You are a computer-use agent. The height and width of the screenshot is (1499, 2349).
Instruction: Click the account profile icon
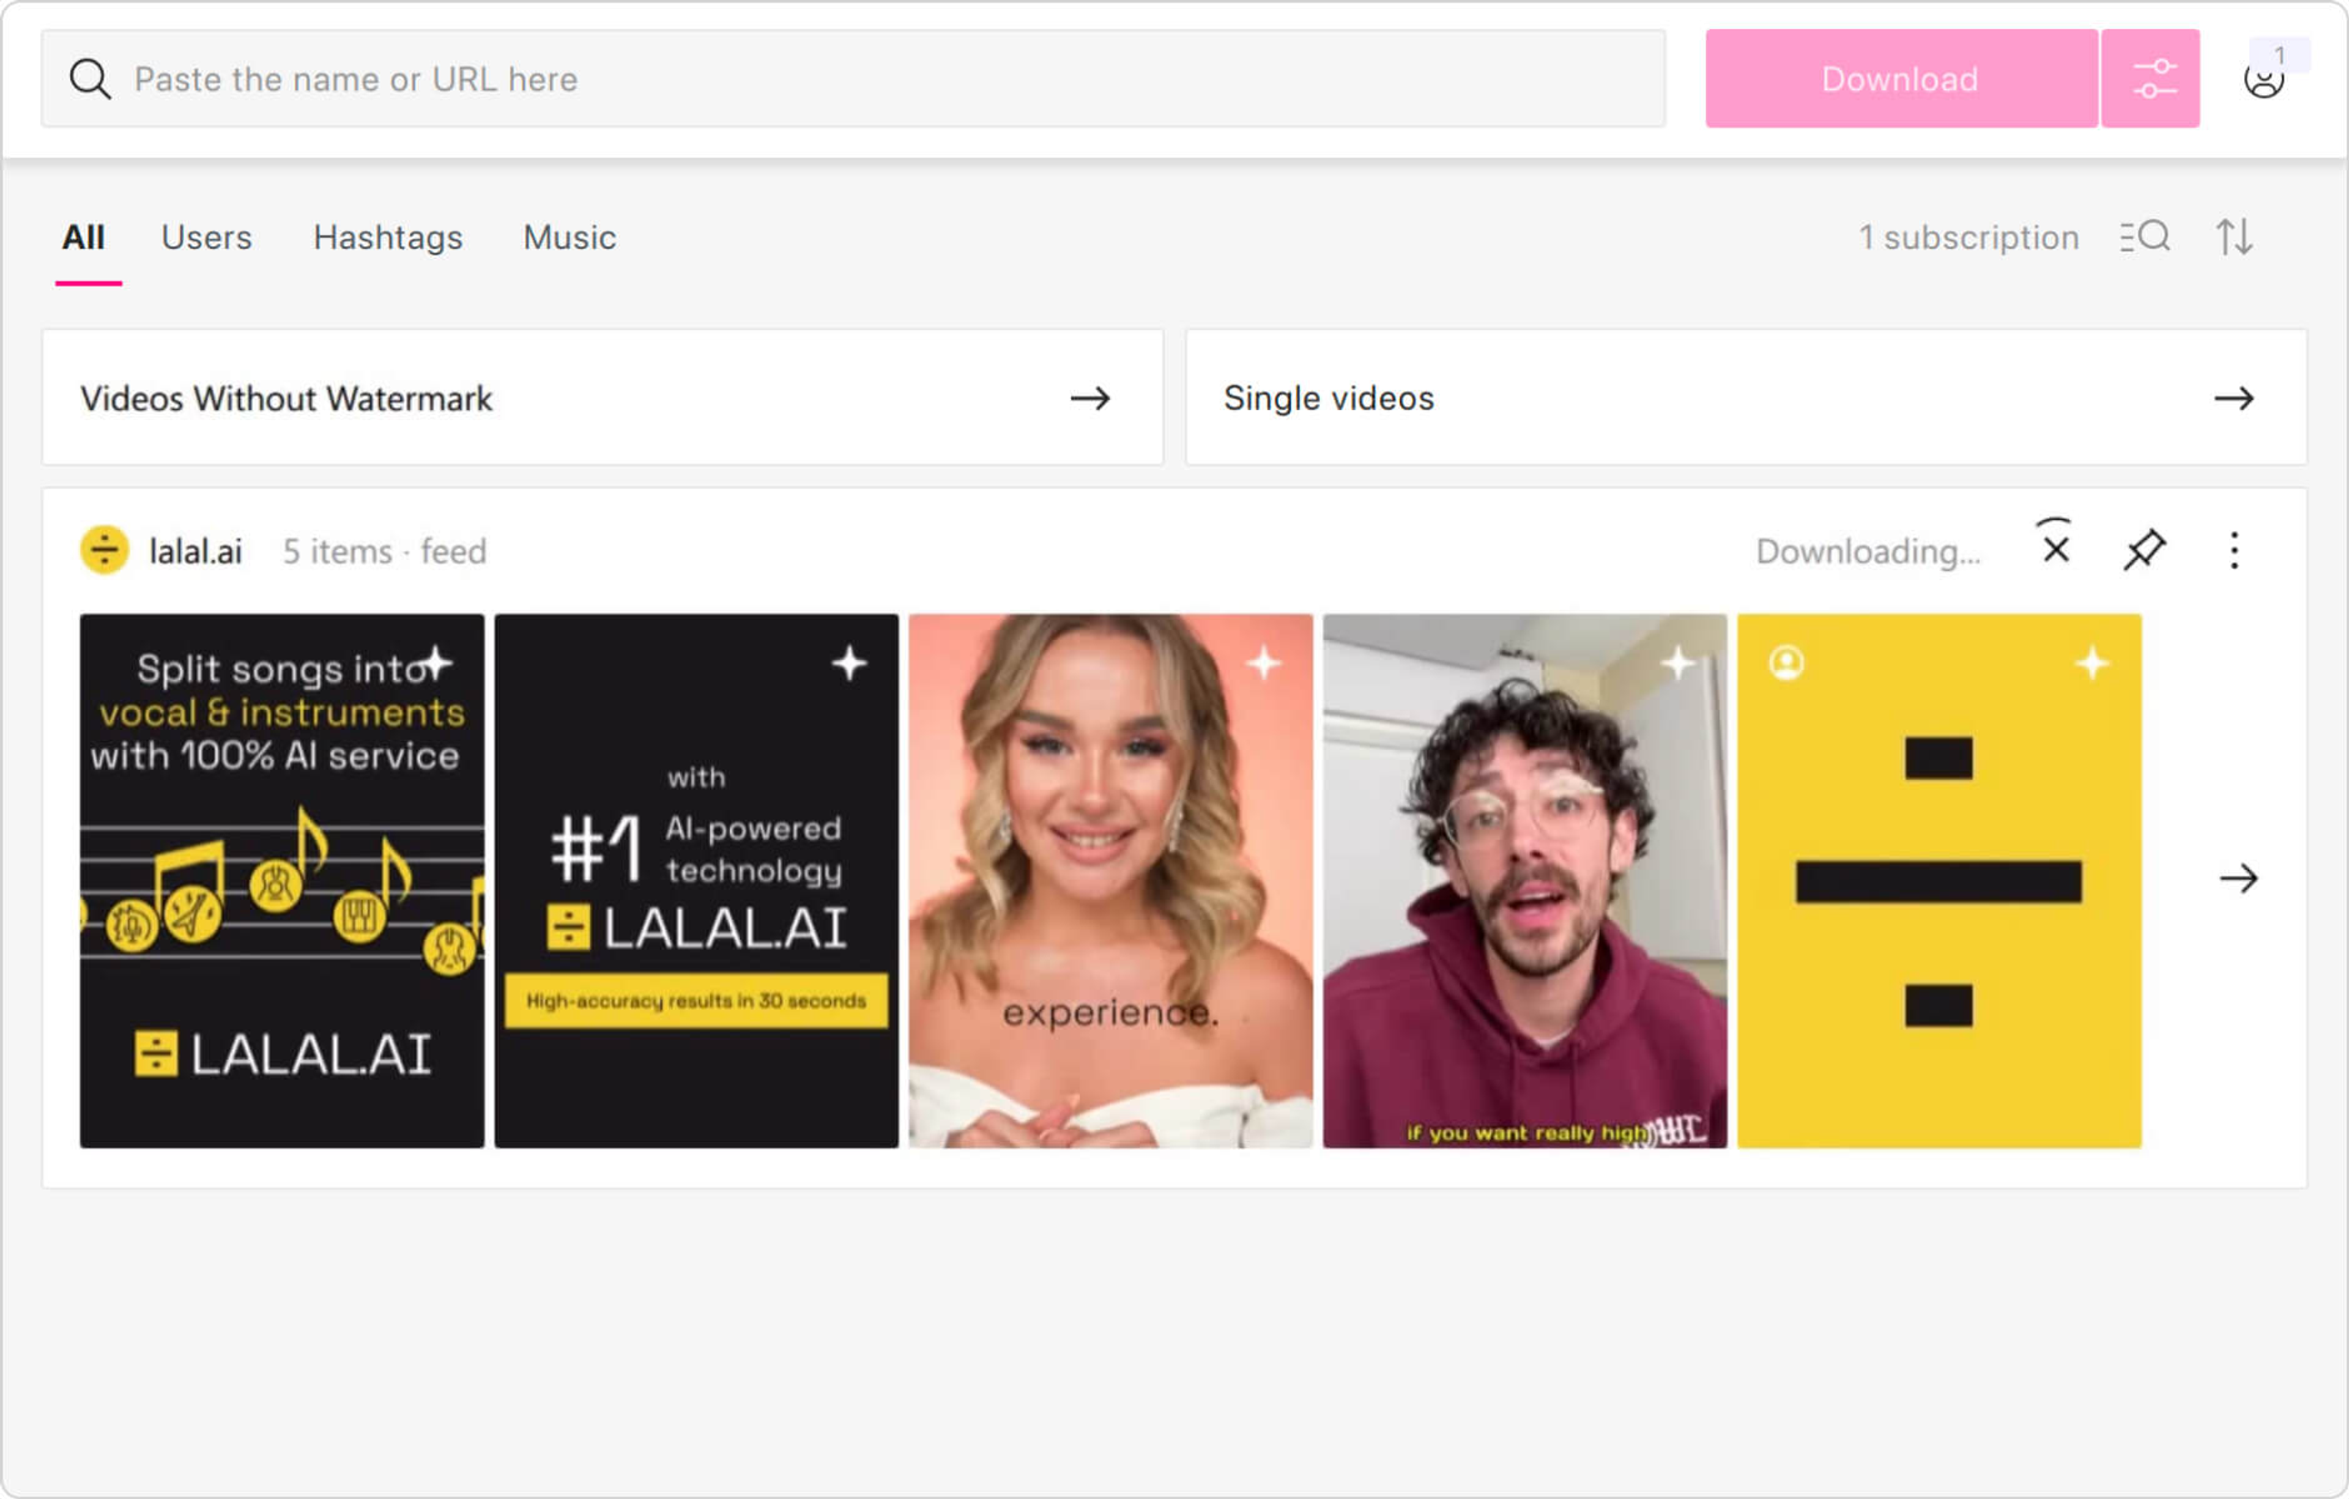coord(2263,80)
